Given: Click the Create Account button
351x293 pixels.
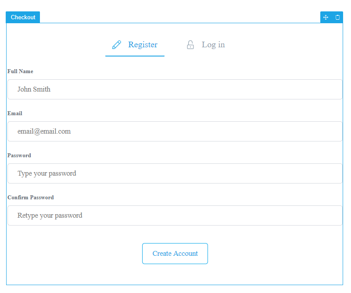Looking at the screenshot, I should tap(175, 254).
